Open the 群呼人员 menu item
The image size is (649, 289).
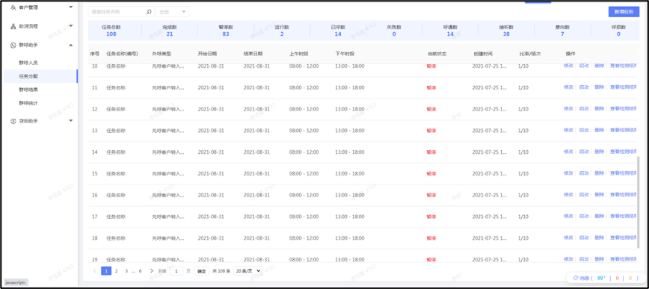tap(28, 63)
